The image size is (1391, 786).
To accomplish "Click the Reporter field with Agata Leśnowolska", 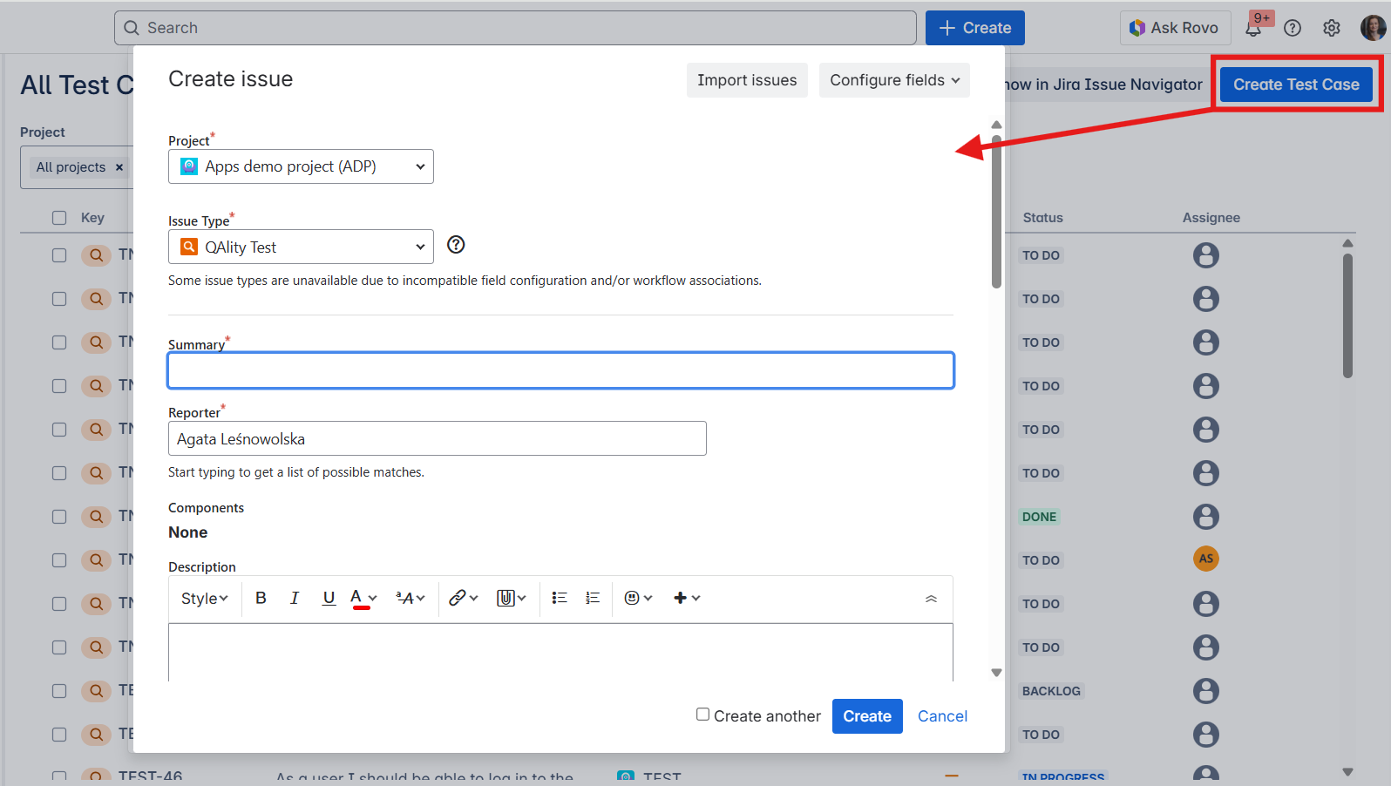I will pyautogui.click(x=438, y=438).
